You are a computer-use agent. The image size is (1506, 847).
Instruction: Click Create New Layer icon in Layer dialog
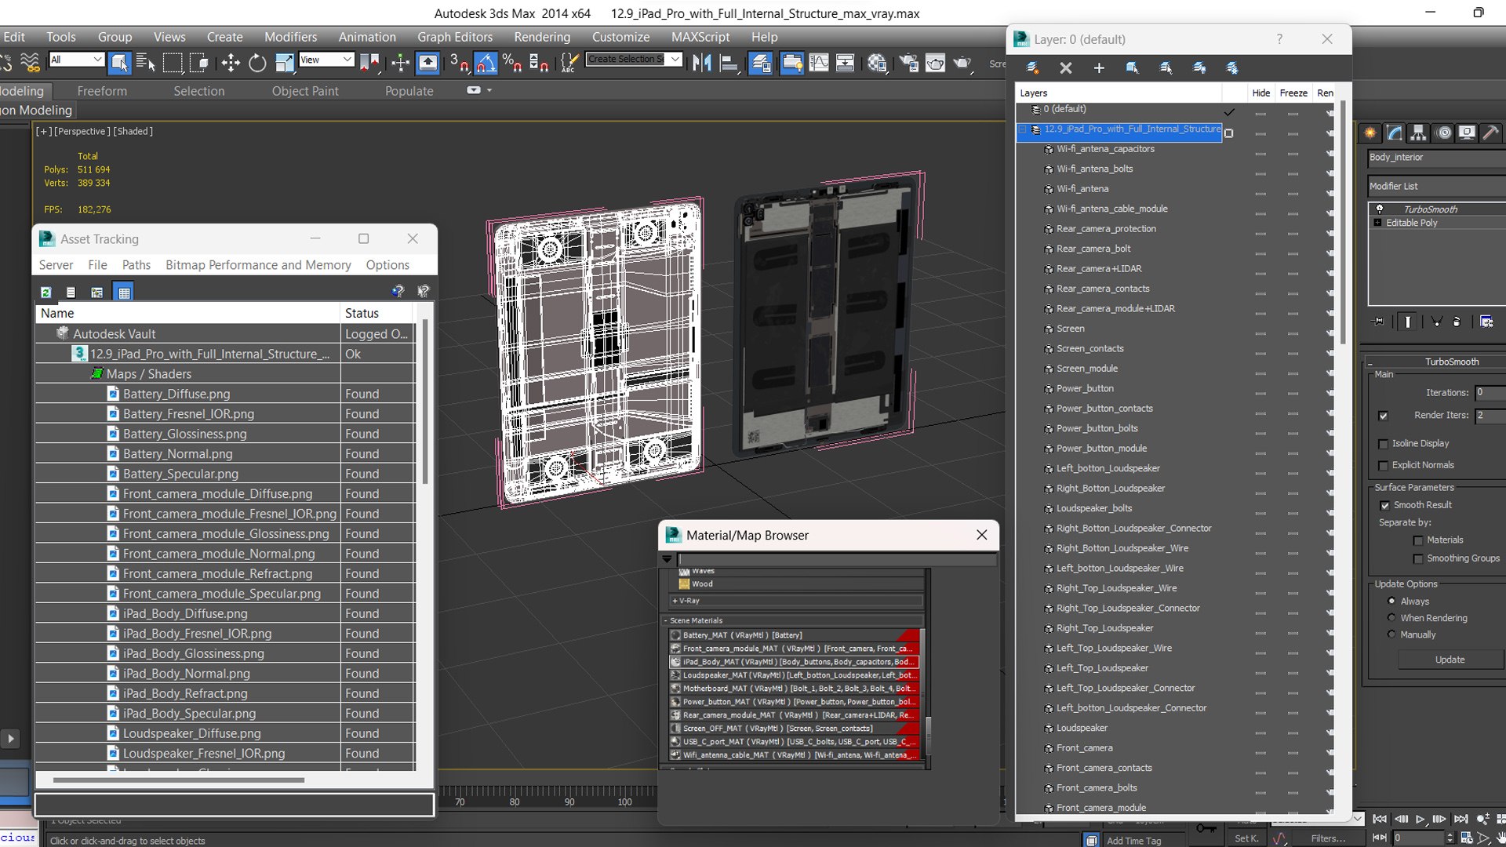pos(1032,68)
